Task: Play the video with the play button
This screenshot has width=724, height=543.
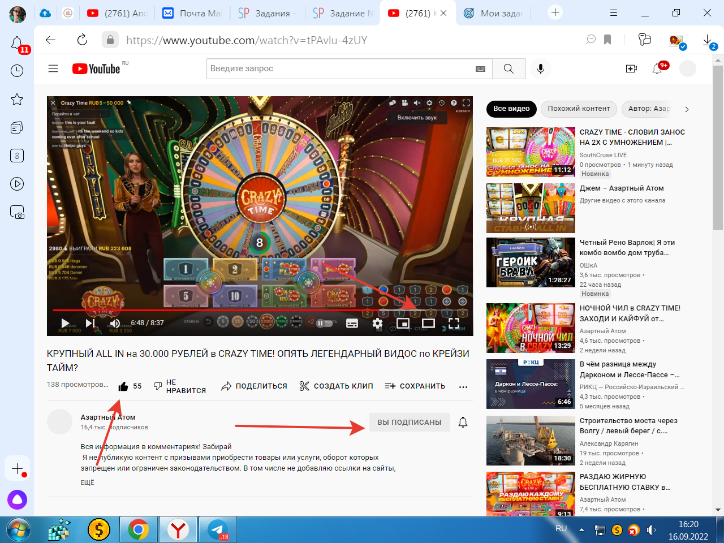Action: point(65,323)
